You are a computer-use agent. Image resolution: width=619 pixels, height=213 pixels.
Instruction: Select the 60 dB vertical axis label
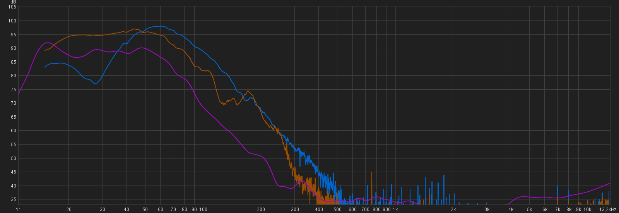[x=14, y=131]
